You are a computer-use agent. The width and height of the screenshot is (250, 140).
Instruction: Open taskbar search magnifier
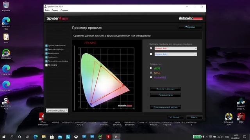coord(12,136)
